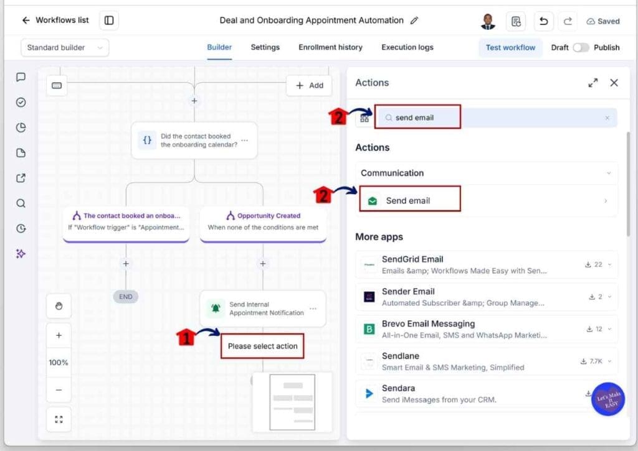
Task: Go back to the Workflows list
Action: (55, 21)
